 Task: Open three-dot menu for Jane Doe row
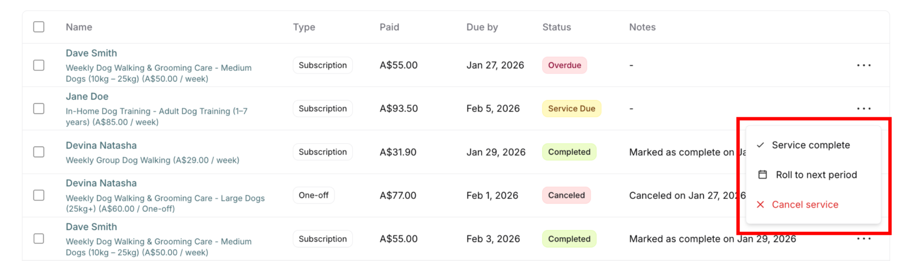pyautogui.click(x=863, y=109)
